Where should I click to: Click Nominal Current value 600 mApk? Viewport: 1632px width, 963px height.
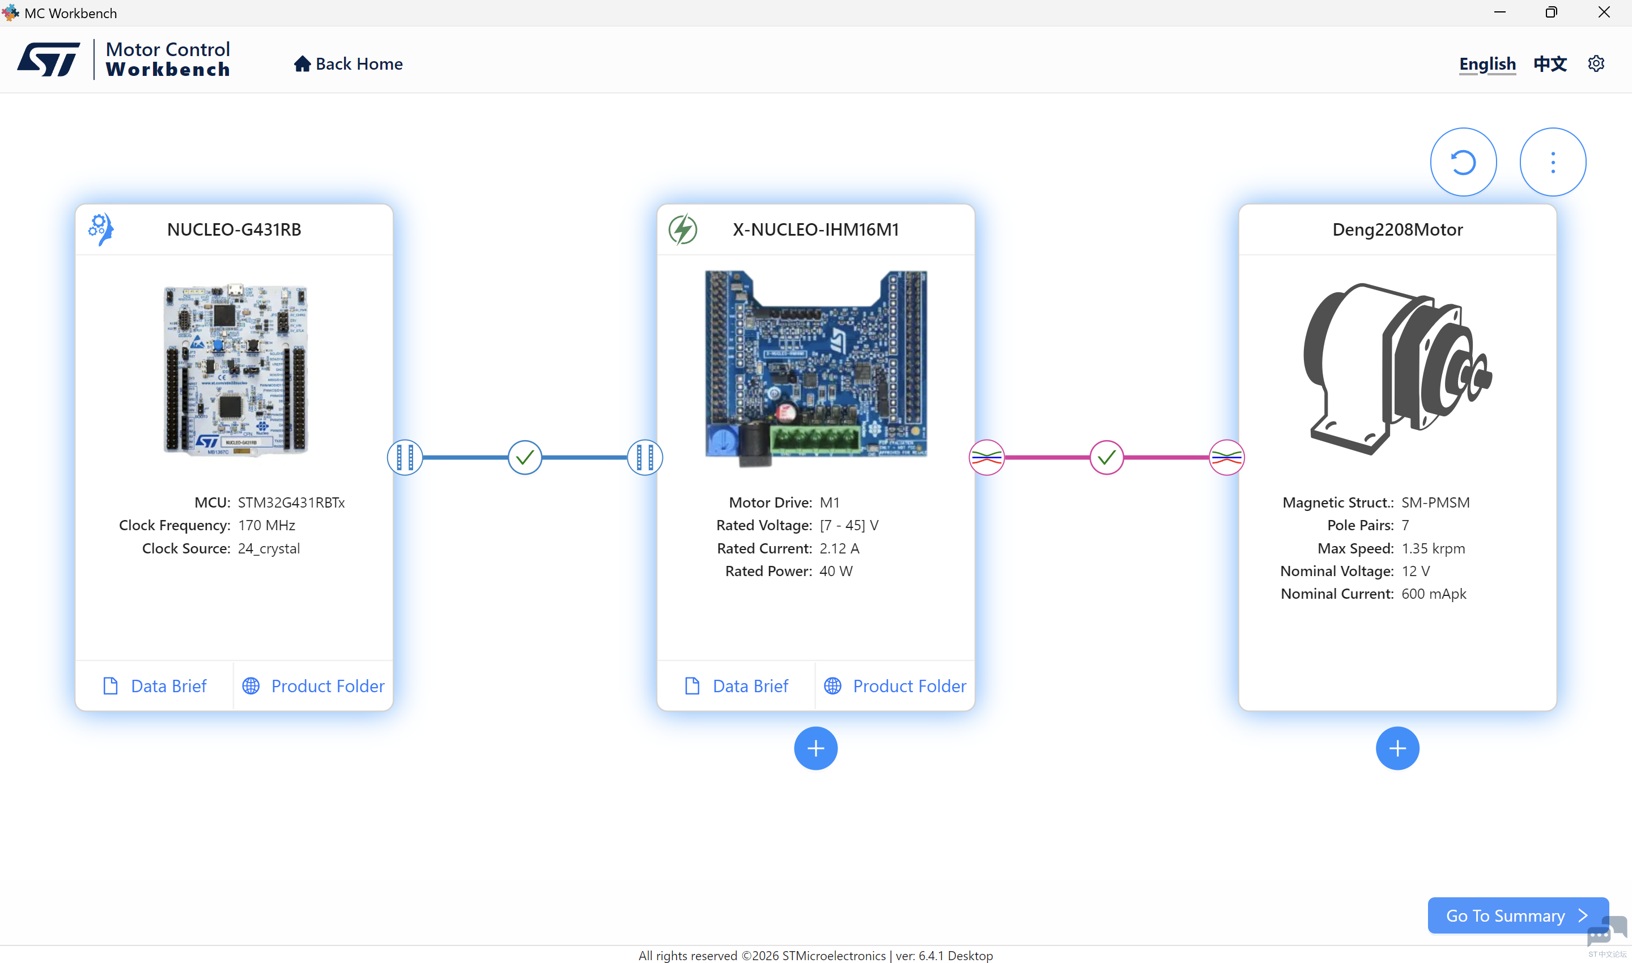click(1434, 594)
